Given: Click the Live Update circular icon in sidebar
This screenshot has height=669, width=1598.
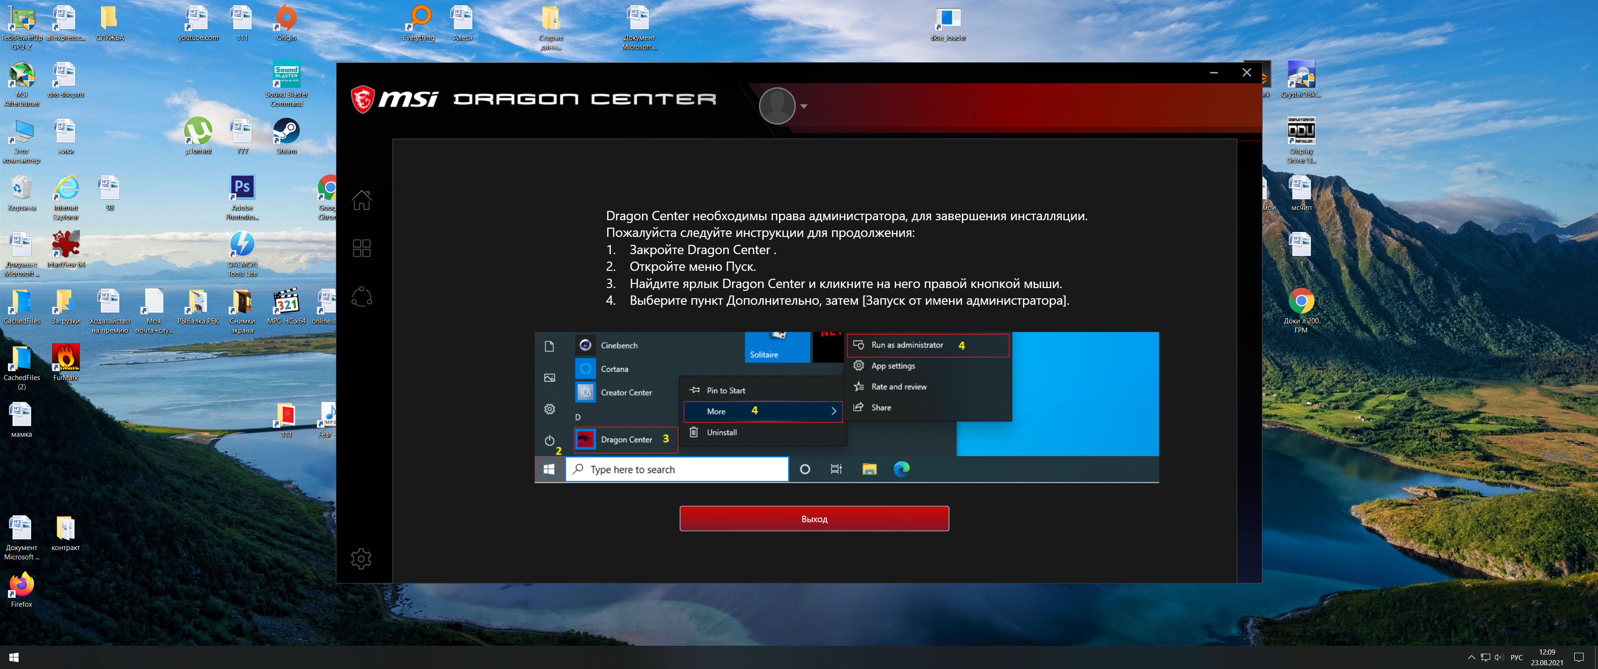Looking at the screenshot, I should (362, 297).
